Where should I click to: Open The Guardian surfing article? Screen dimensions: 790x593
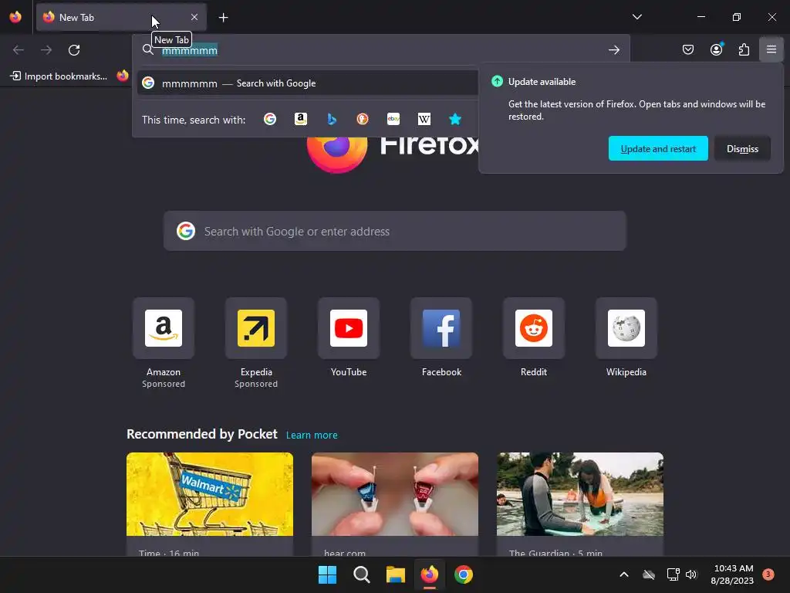pyautogui.click(x=580, y=504)
